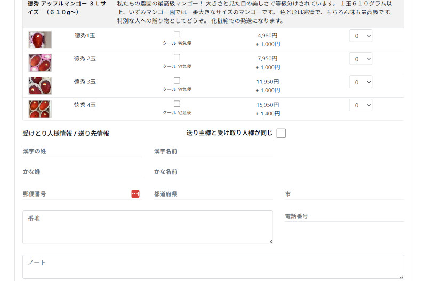Tick the クール宅急便 option for 徳秀 4玉
425x281 pixels.
(x=177, y=104)
